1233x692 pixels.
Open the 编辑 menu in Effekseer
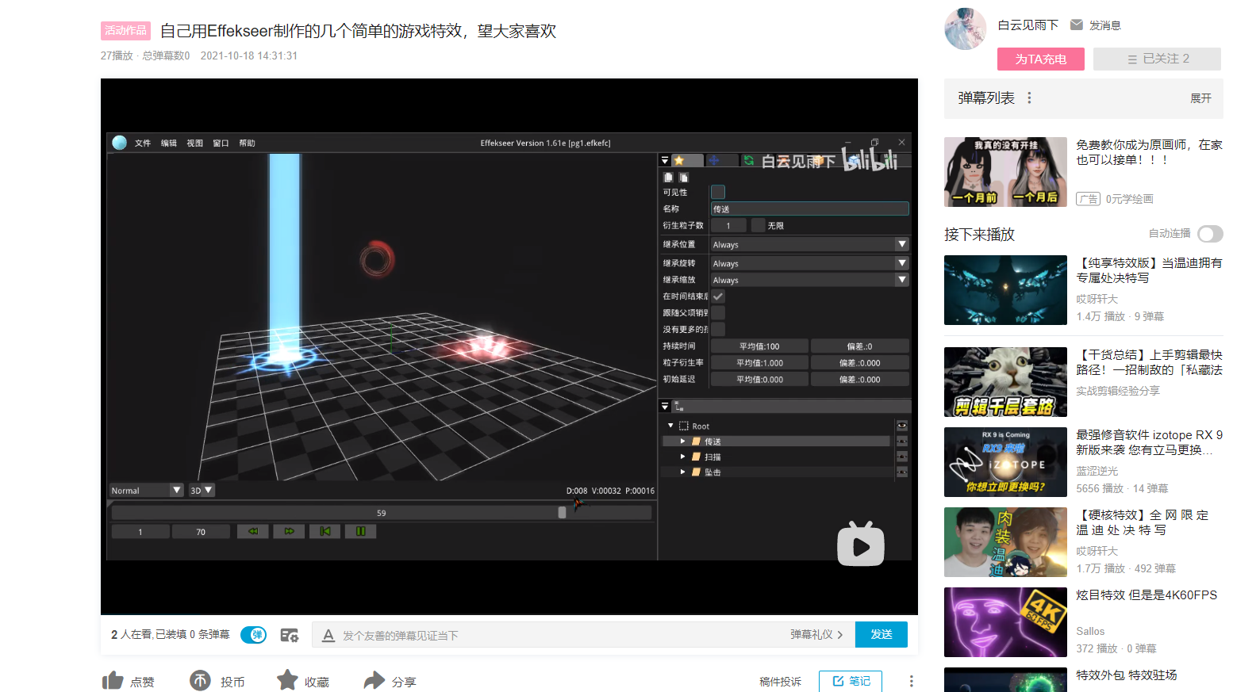[168, 143]
